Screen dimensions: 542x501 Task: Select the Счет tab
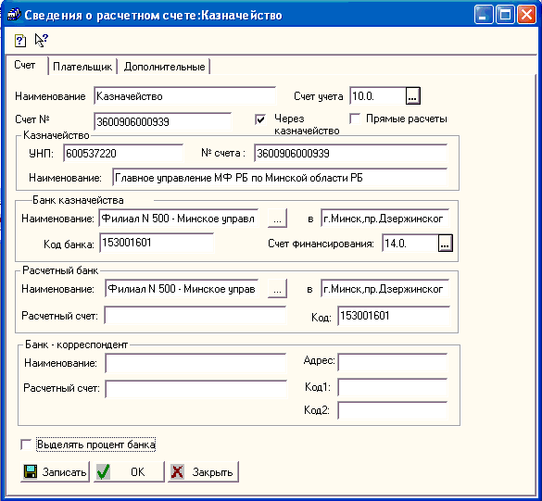point(25,65)
